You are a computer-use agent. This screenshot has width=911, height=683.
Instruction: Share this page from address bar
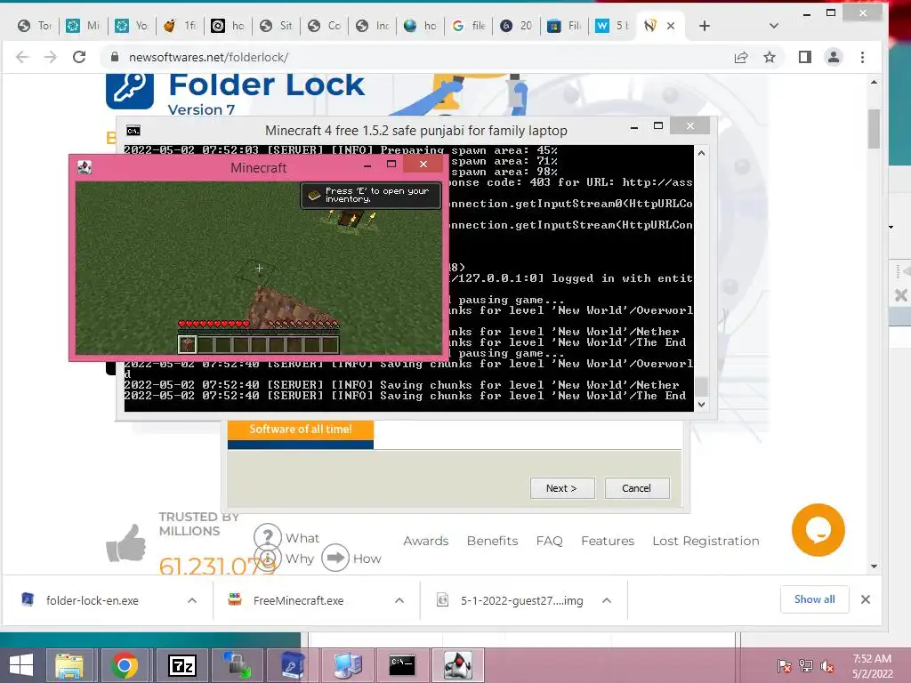click(x=741, y=57)
